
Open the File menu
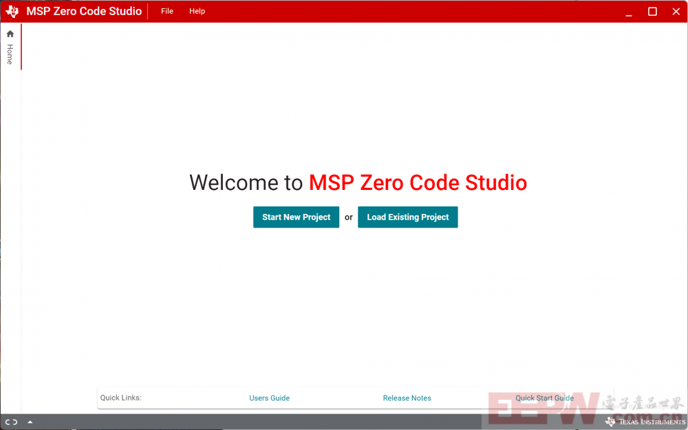click(x=166, y=12)
